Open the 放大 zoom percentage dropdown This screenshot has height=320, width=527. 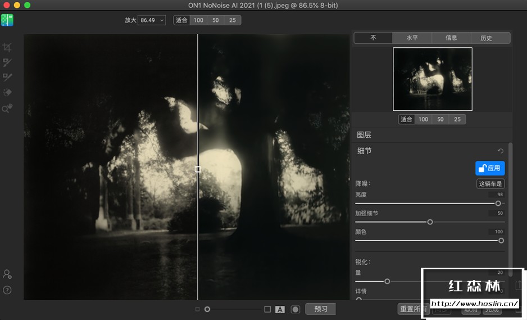click(152, 20)
